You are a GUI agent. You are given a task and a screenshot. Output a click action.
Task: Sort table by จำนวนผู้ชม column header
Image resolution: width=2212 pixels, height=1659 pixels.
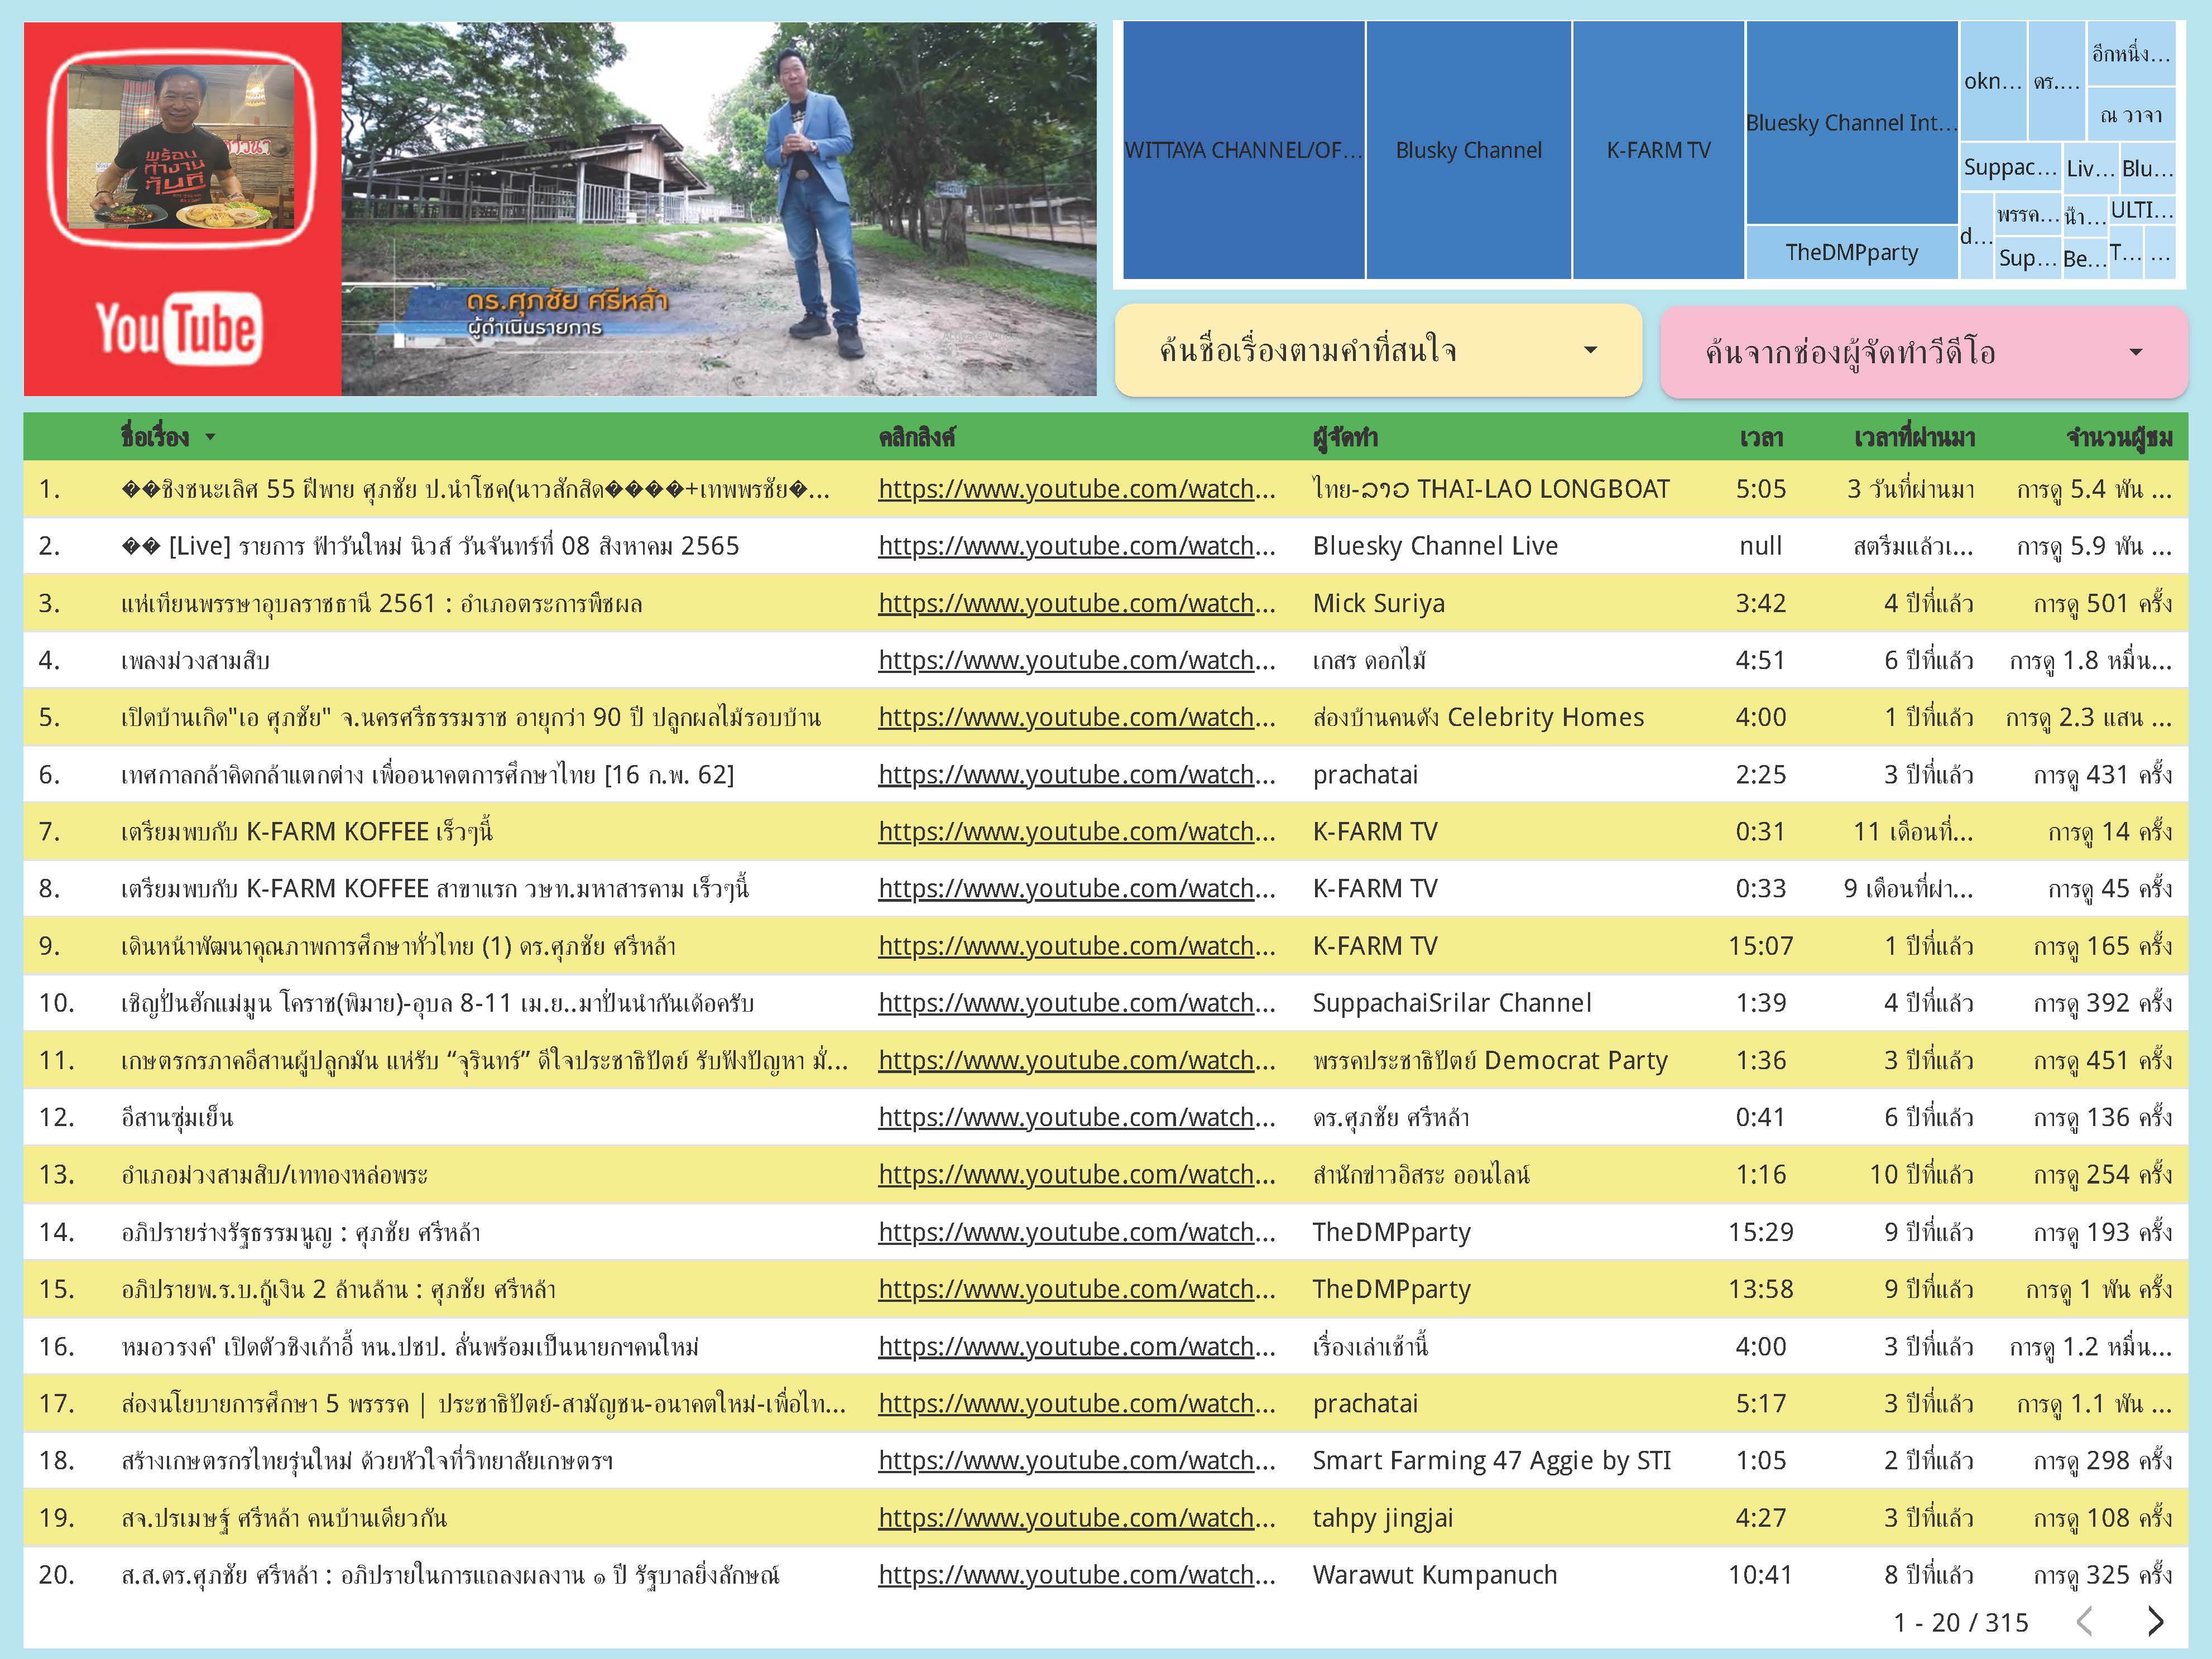pos(2119,437)
